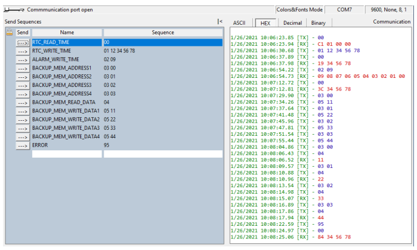Click the send arrow for RTC_READ_TIME
Image resolution: width=417 pixels, height=250 pixels.
coord(22,43)
